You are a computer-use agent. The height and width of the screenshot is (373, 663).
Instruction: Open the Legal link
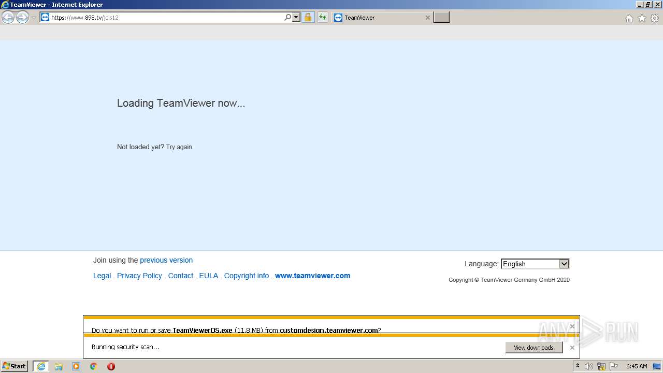102,276
